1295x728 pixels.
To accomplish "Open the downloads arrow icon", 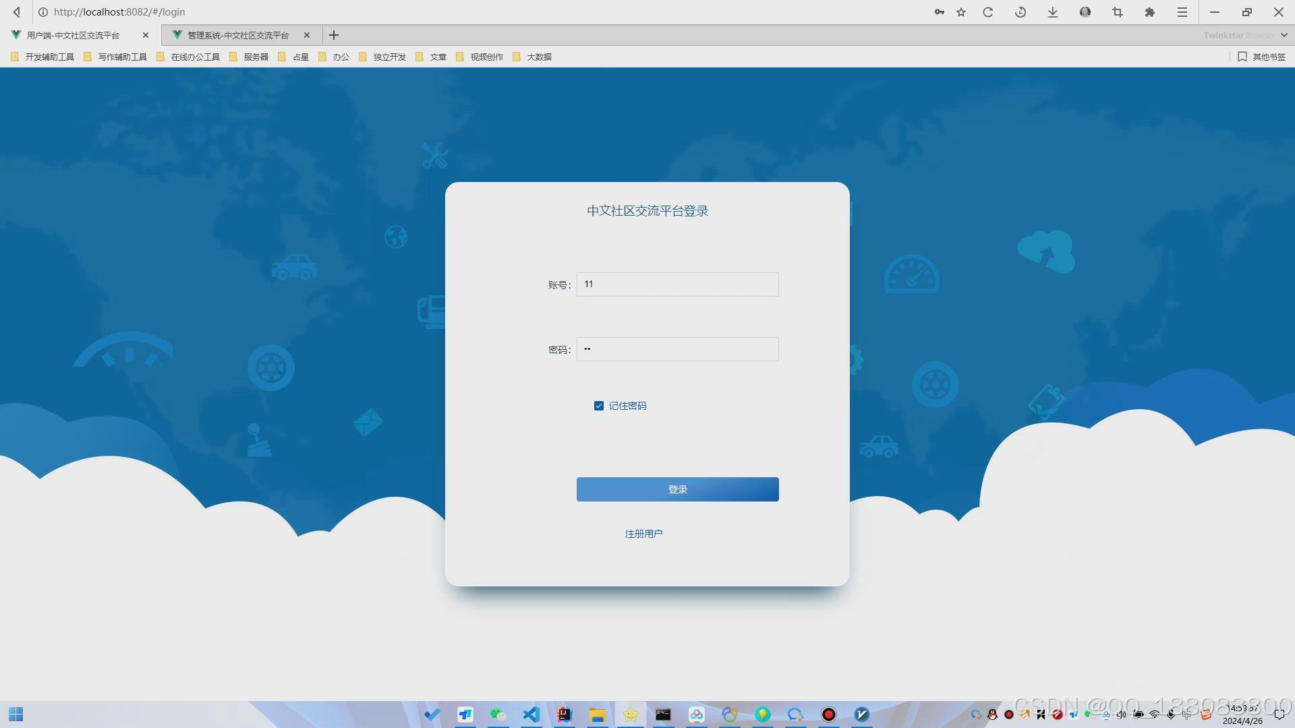I will click(x=1053, y=12).
